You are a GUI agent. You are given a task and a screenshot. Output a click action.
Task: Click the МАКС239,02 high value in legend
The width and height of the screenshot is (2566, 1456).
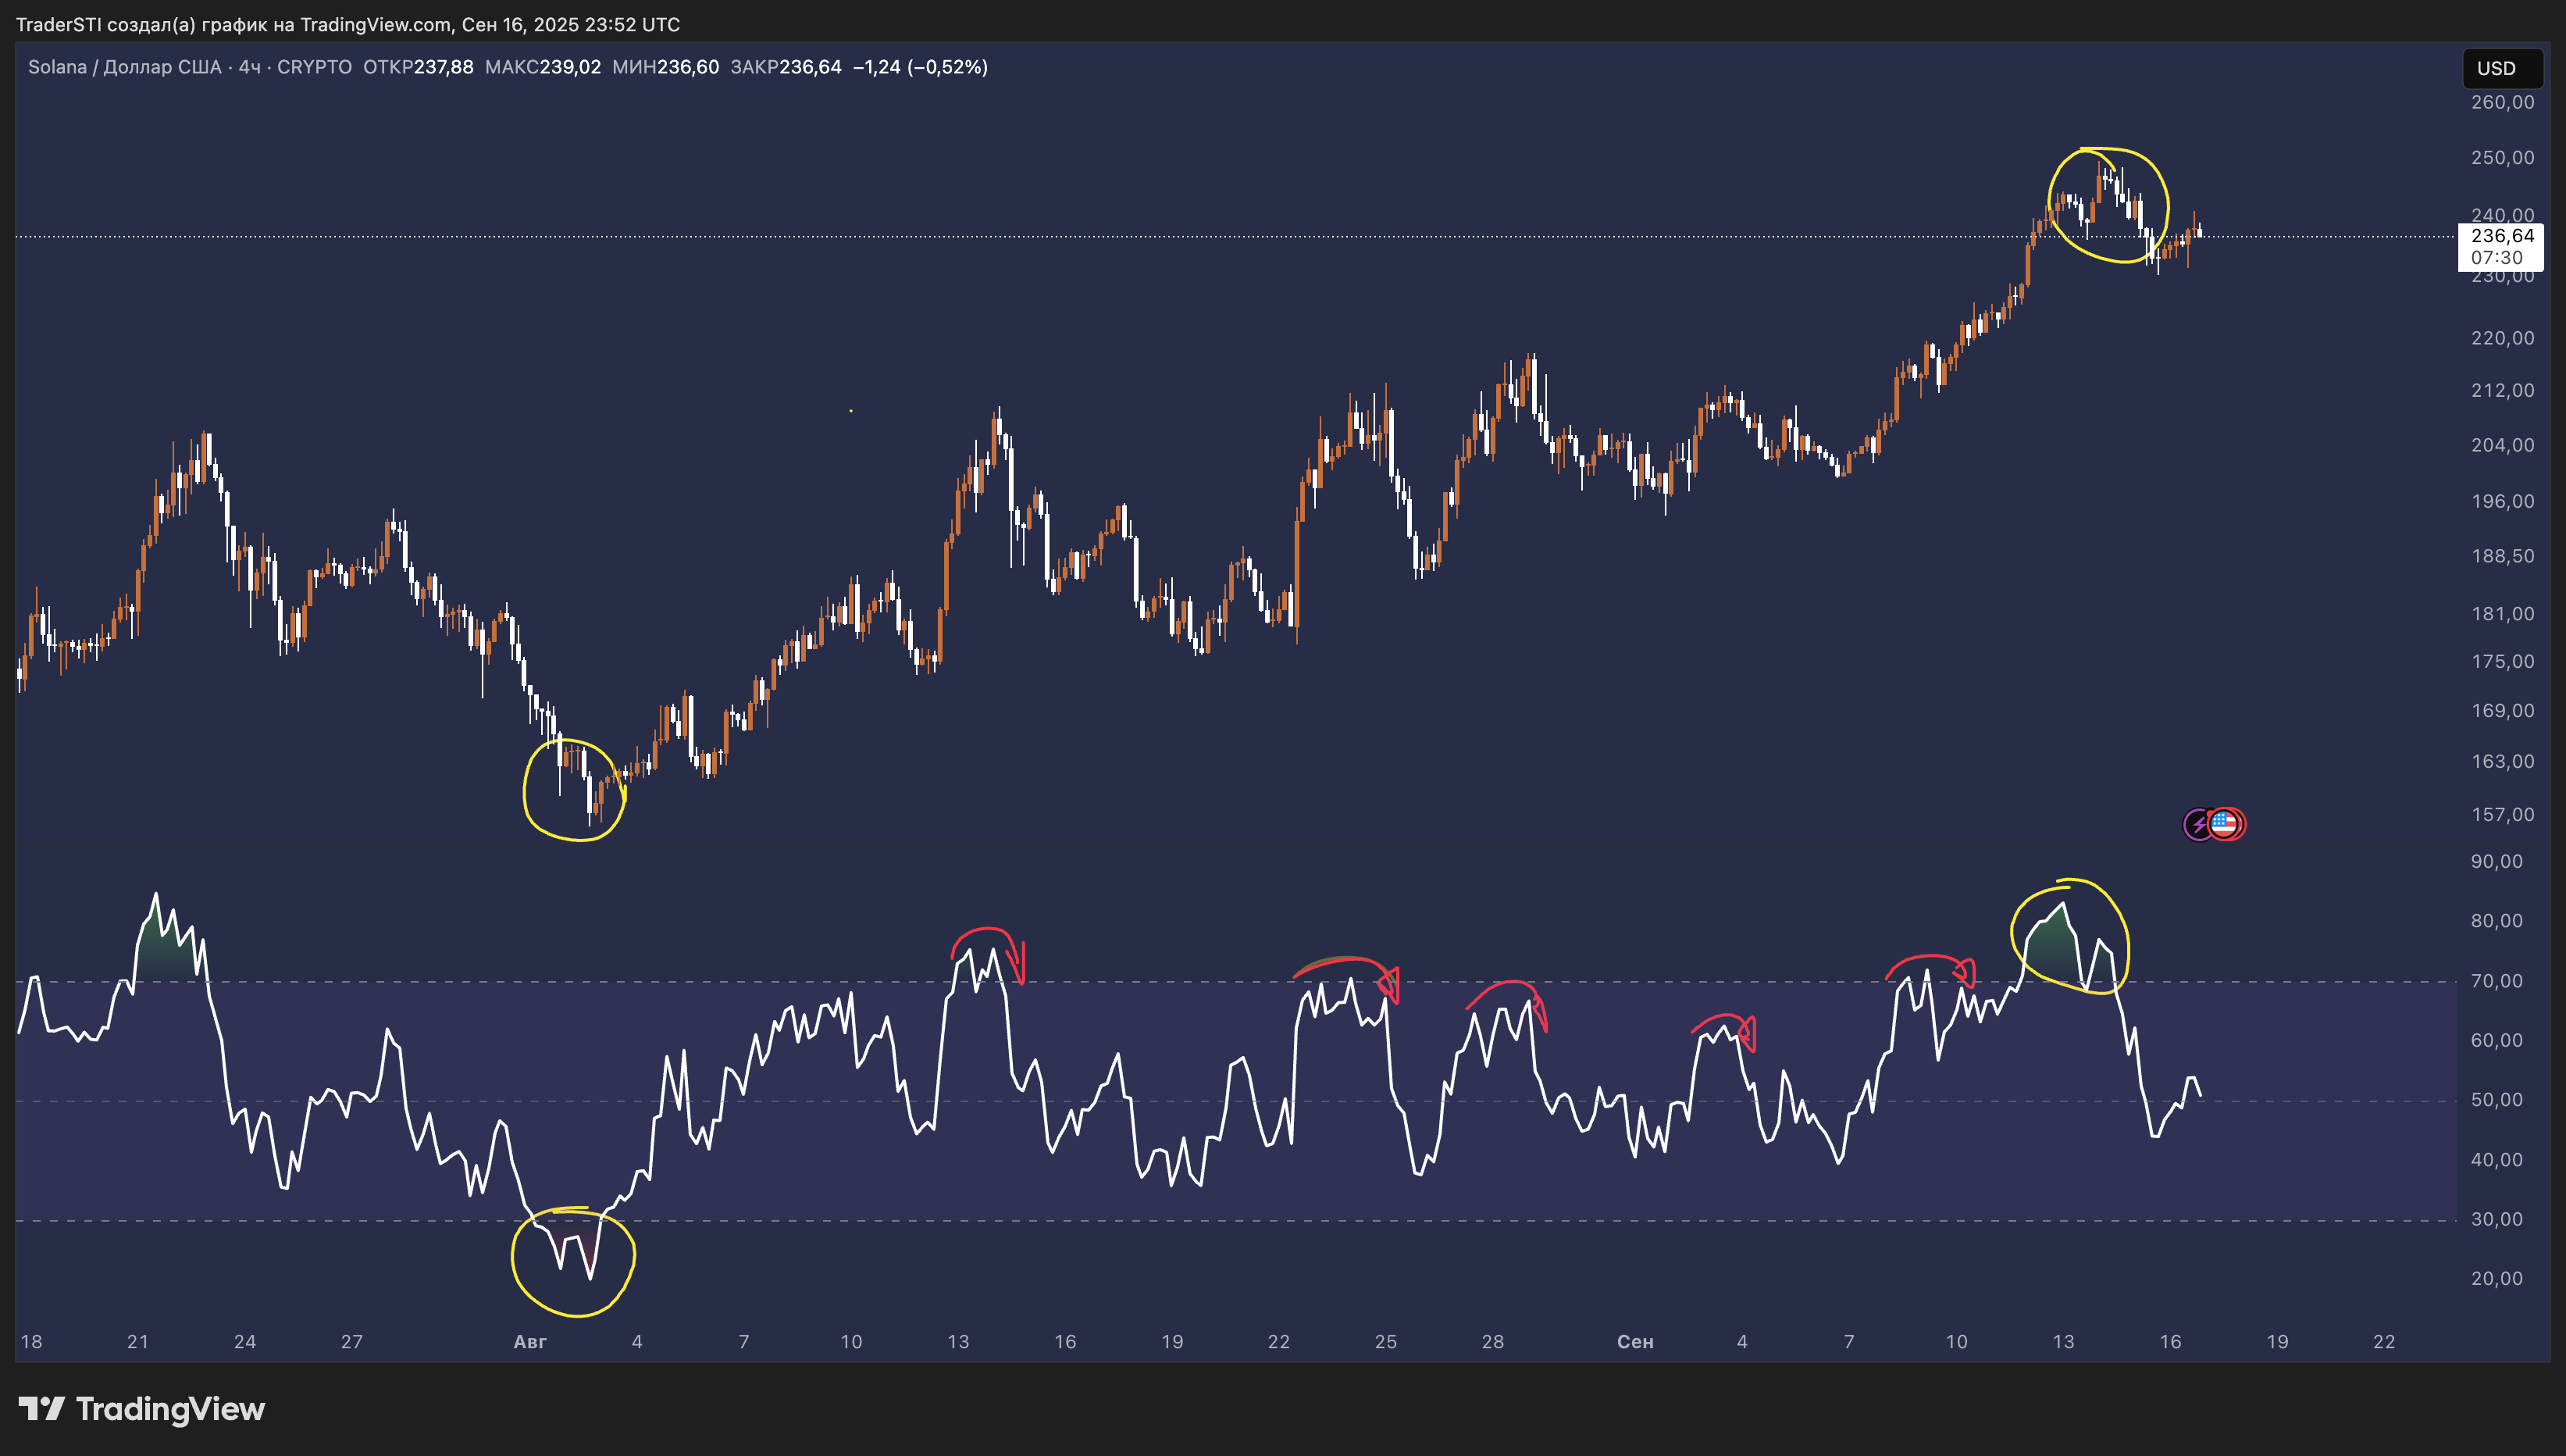[543, 67]
